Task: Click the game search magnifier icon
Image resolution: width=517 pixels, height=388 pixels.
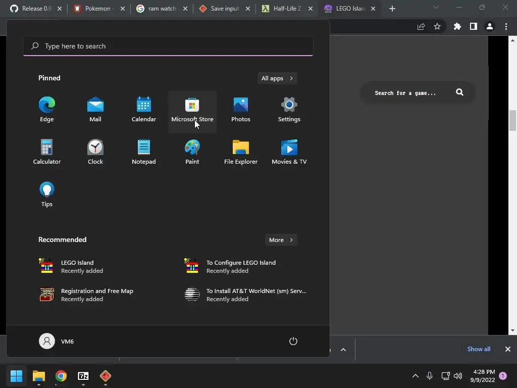Action: (x=459, y=92)
